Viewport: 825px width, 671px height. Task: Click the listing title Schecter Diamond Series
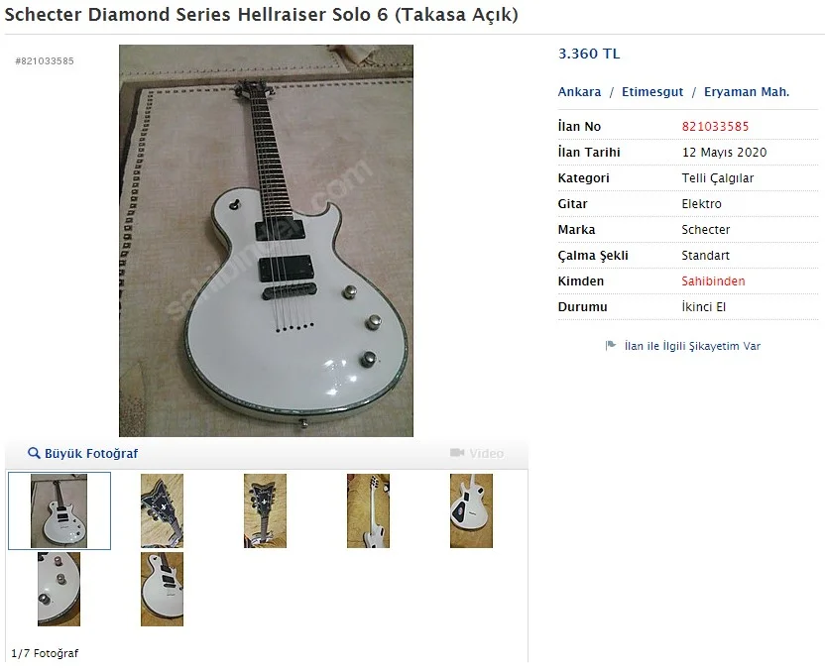pyautogui.click(x=262, y=15)
